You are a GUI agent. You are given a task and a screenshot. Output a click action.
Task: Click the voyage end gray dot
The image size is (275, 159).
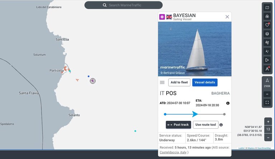pyautogui.click(x=224, y=114)
